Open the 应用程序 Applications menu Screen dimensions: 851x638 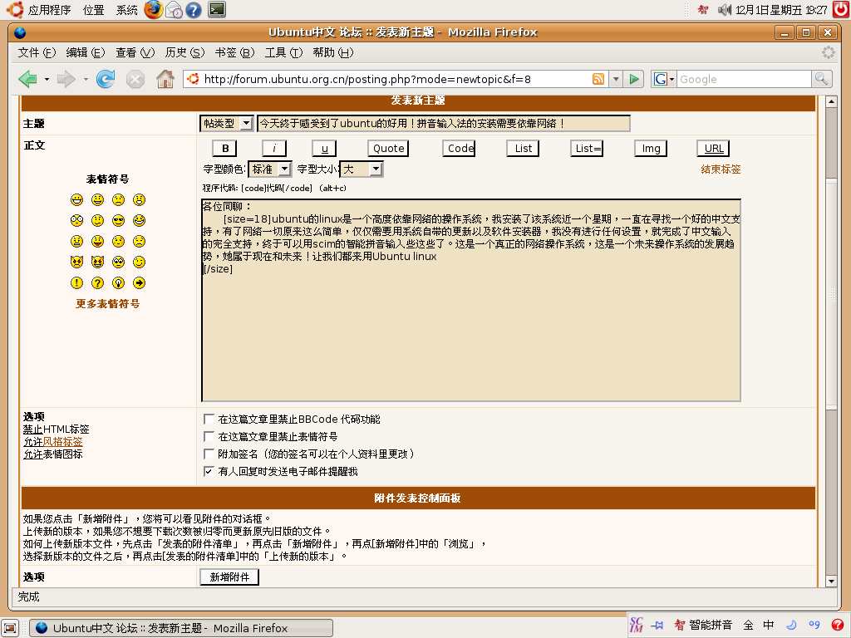pos(49,10)
